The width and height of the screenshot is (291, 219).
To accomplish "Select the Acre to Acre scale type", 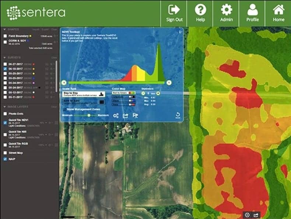I will pyautogui.click(x=84, y=102).
